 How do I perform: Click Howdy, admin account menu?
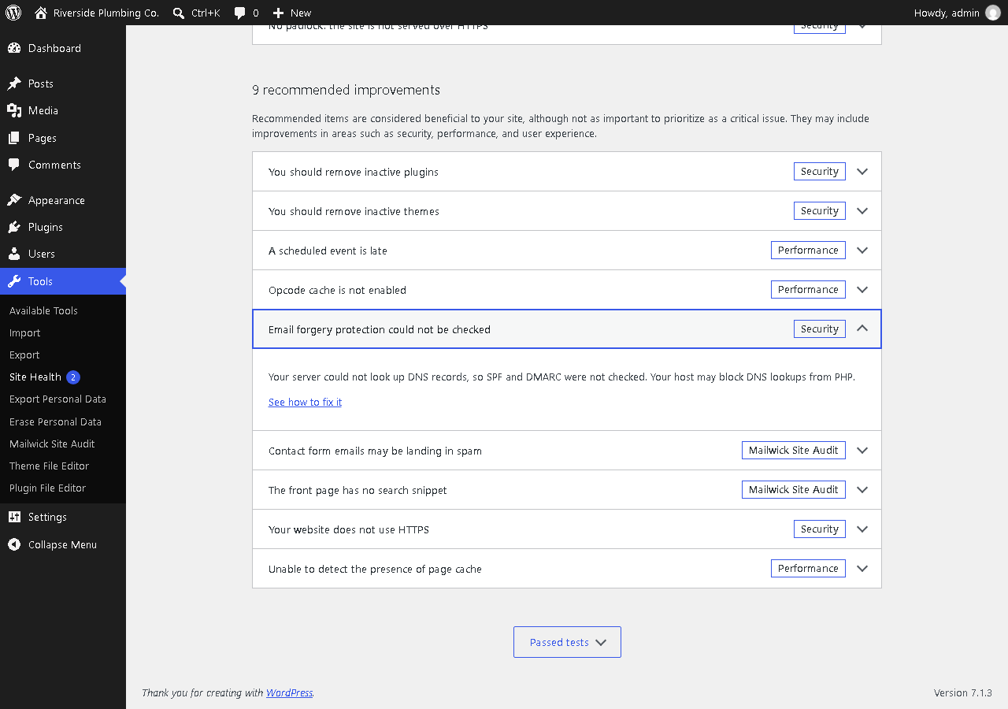click(957, 13)
